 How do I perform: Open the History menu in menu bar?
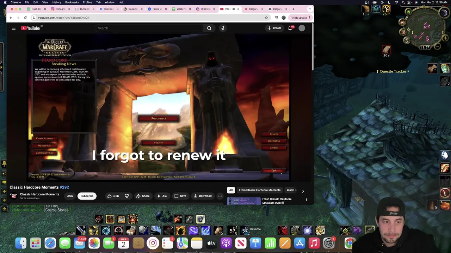click(x=56, y=2)
